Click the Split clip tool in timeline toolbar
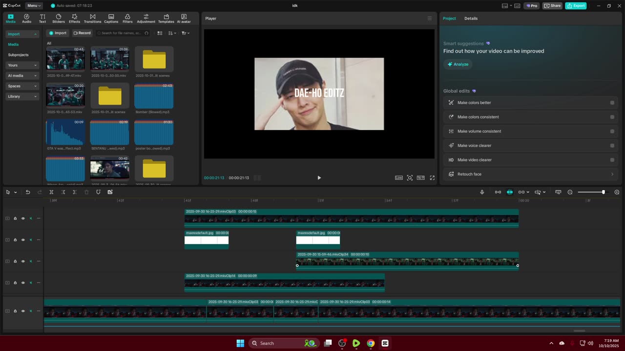625x351 pixels. [x=51, y=192]
